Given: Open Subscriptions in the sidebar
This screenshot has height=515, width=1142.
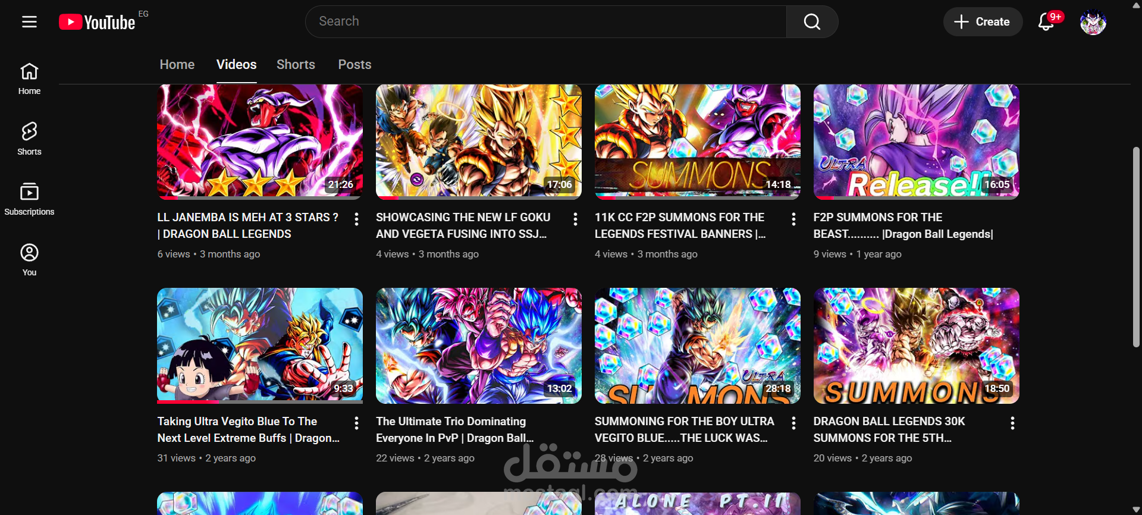Looking at the screenshot, I should point(29,199).
